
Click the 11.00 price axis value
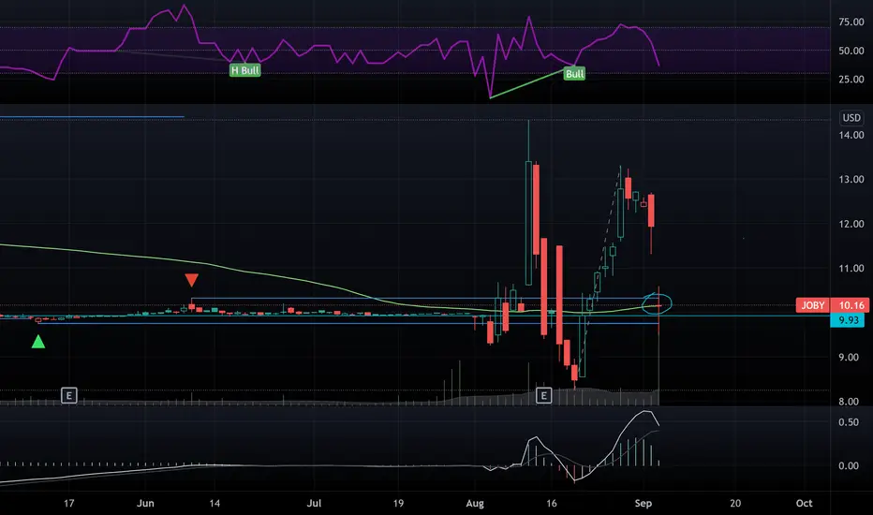851,269
